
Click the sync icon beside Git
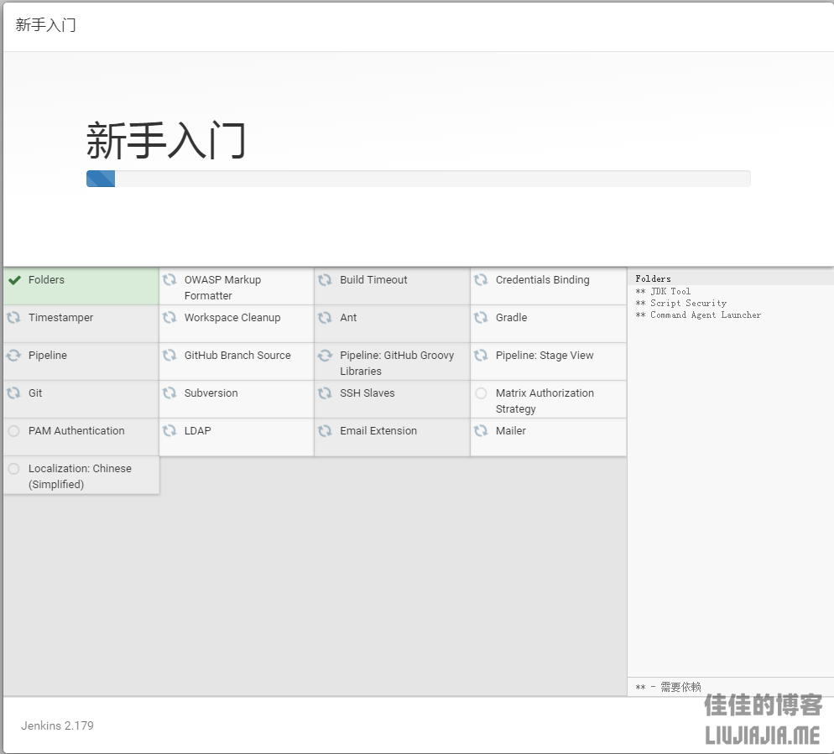click(x=13, y=393)
